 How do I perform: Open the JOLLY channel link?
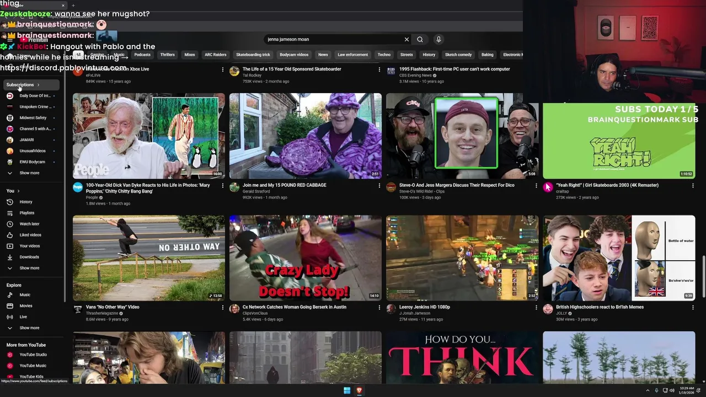pyautogui.click(x=561, y=313)
